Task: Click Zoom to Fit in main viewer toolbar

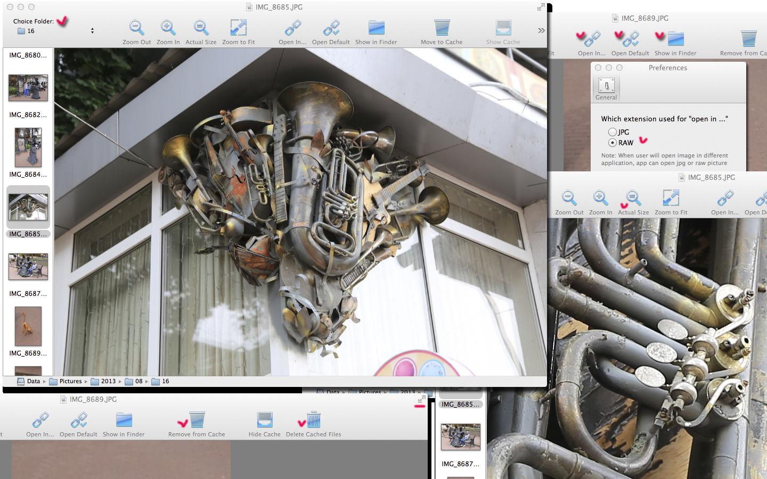Action: 238,28
